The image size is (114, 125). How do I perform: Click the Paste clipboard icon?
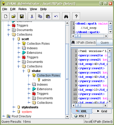pyautogui.click(x=48, y=16)
